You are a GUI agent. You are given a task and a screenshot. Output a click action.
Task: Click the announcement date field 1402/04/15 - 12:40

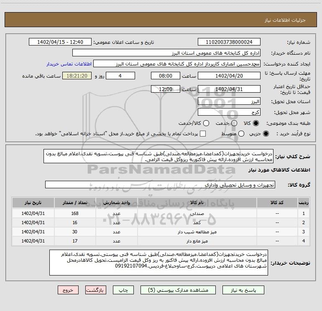60,42
